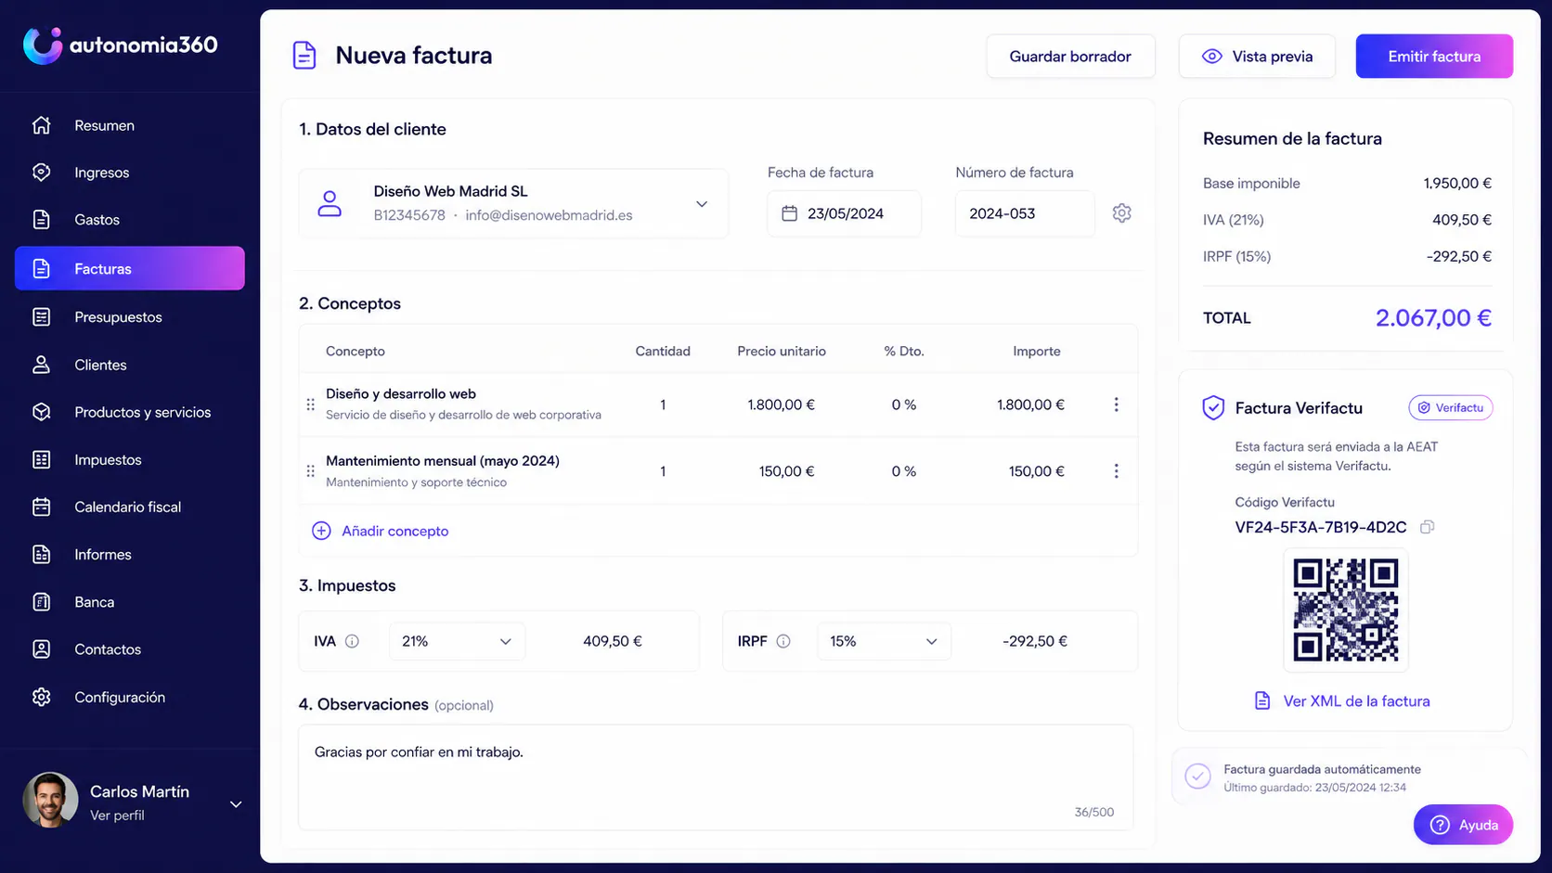Image resolution: width=1552 pixels, height=873 pixels.
Task: Click the calendar icon in Fecha de factura
Action: click(789, 213)
